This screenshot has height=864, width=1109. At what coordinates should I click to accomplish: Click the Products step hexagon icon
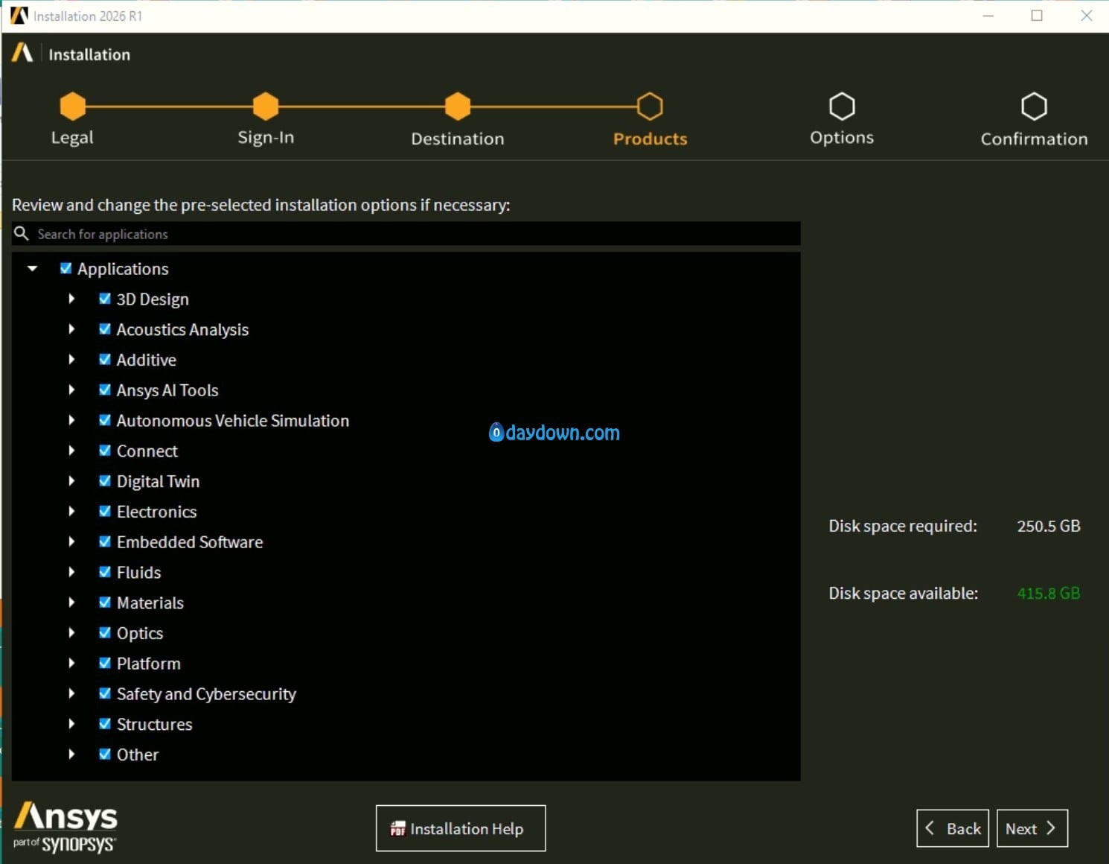point(650,107)
